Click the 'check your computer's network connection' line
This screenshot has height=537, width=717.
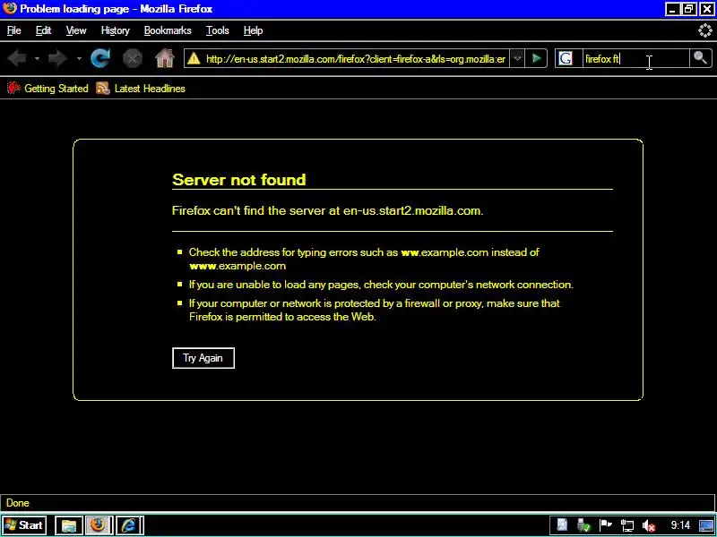(x=381, y=285)
